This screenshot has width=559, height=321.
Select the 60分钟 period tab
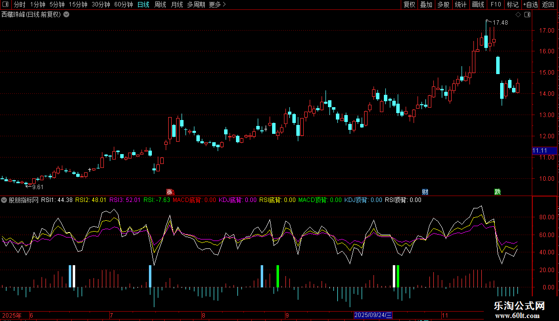124,4
